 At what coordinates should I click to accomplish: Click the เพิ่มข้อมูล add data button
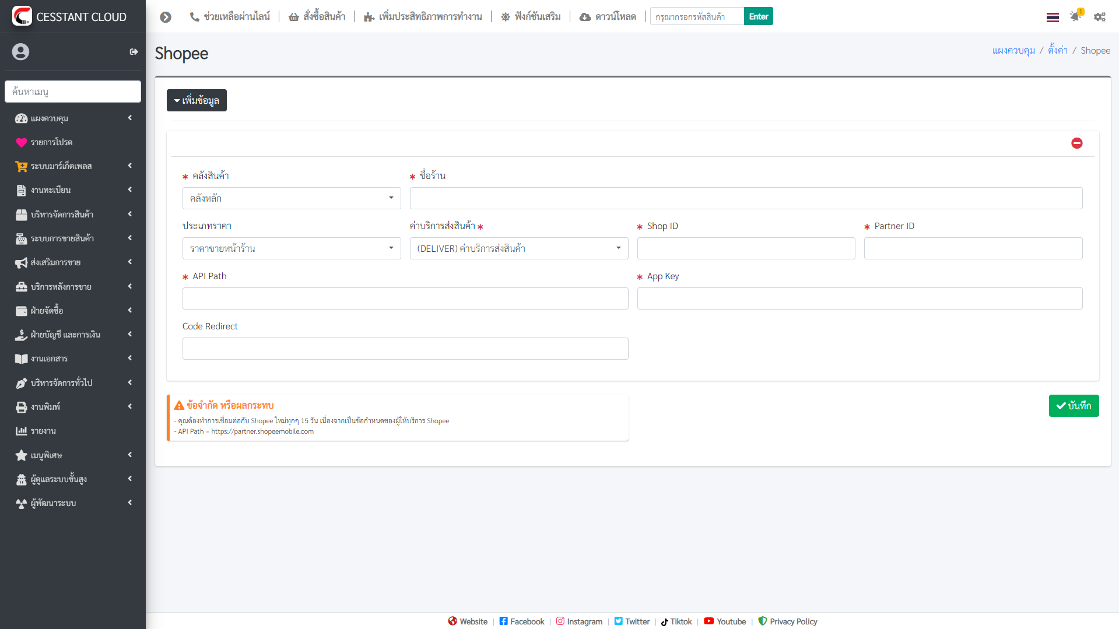click(197, 100)
